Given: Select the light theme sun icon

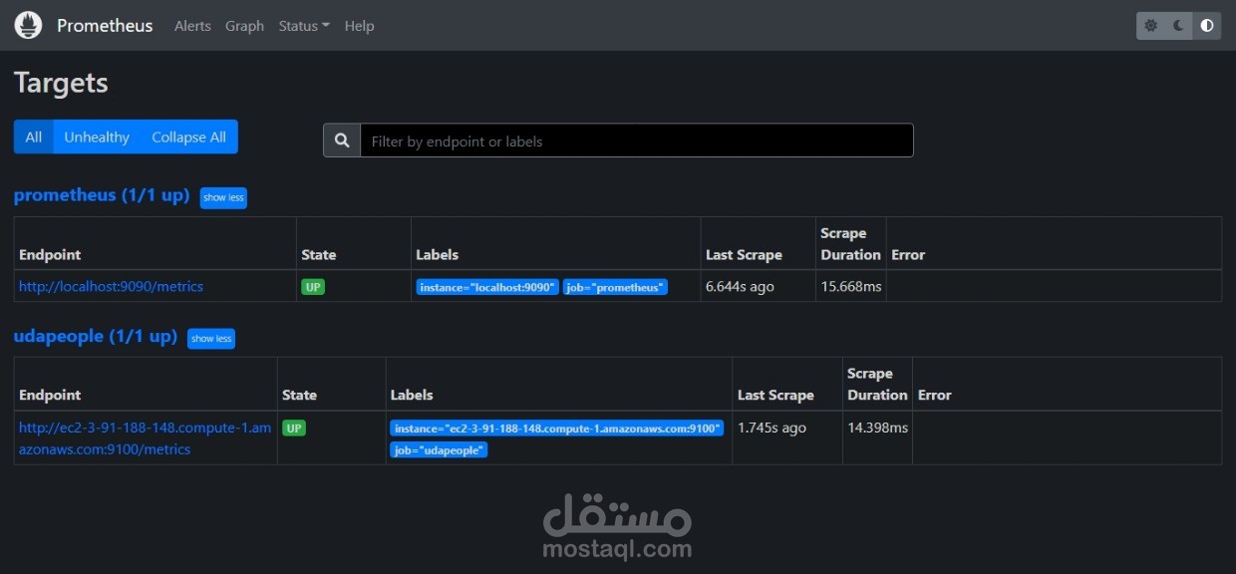Looking at the screenshot, I should pos(1151,26).
